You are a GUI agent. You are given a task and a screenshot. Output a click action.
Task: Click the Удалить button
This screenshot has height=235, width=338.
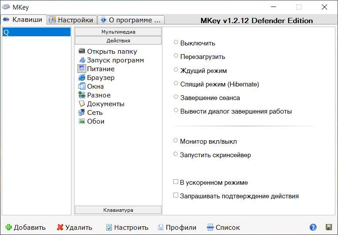click(x=74, y=228)
